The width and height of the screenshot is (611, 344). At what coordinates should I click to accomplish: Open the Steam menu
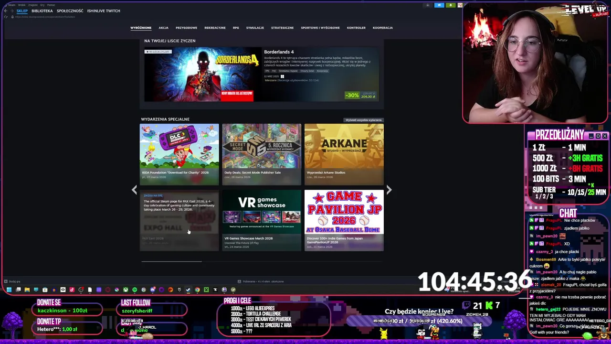click(11, 5)
